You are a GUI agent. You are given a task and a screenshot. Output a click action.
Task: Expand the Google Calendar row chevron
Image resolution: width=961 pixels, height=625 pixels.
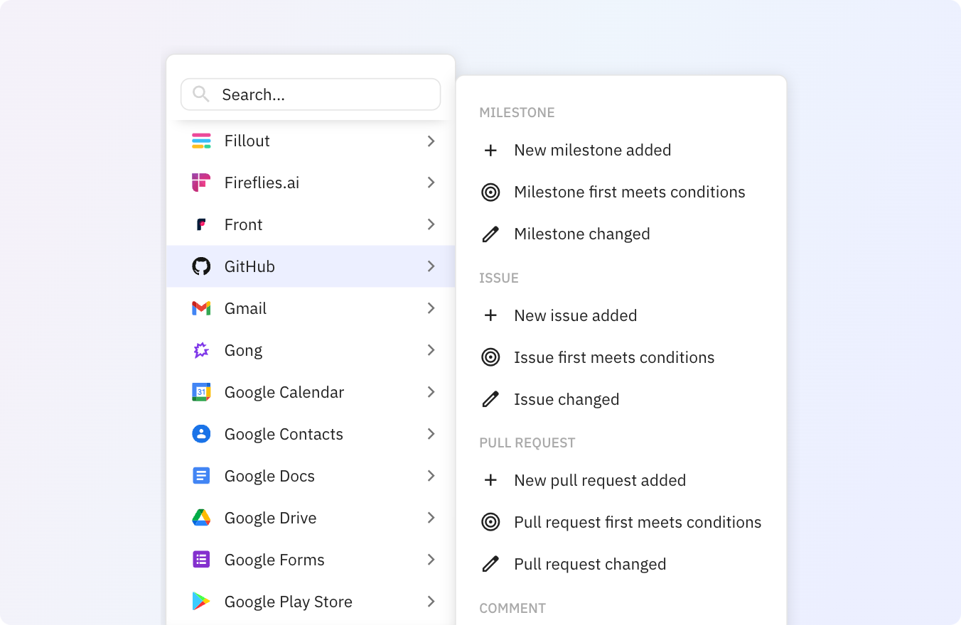coord(431,392)
